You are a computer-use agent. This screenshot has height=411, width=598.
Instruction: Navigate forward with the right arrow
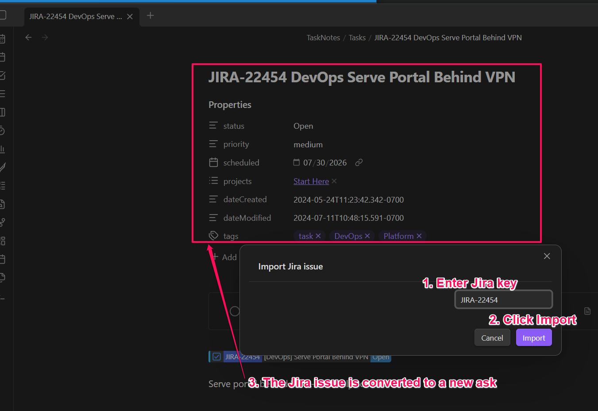(45, 38)
